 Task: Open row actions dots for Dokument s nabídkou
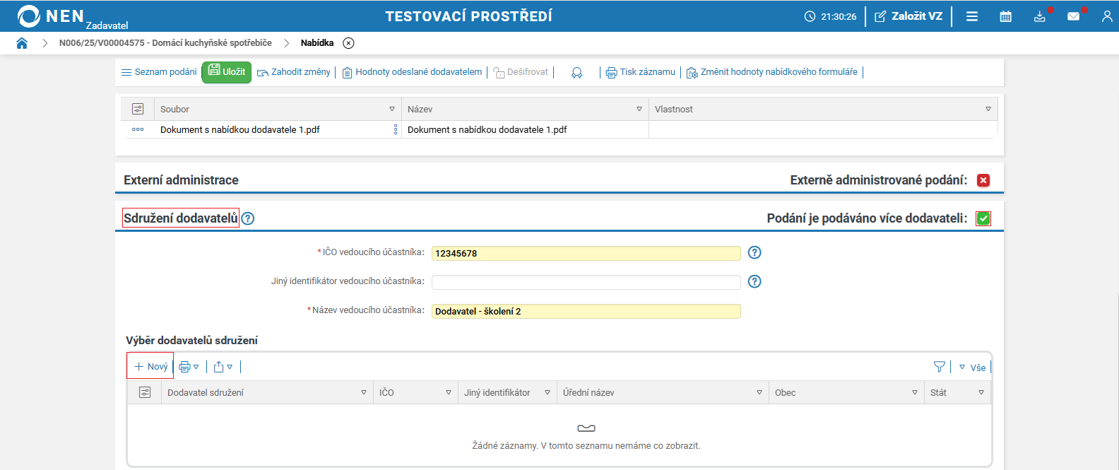(138, 129)
